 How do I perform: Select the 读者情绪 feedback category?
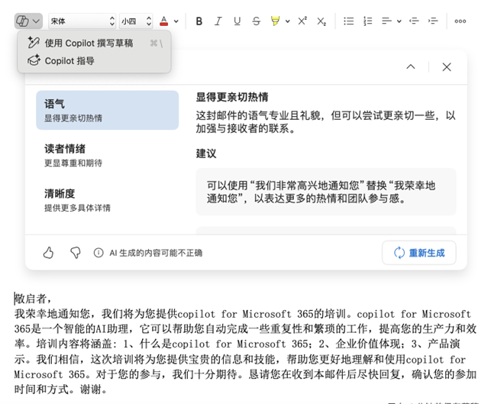108,155
